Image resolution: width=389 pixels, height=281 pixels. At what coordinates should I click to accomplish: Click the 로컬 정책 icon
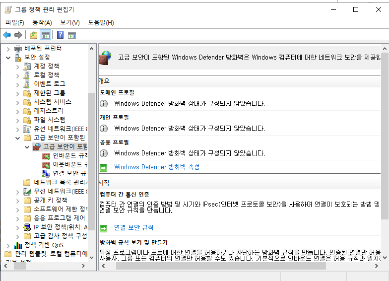click(27, 75)
